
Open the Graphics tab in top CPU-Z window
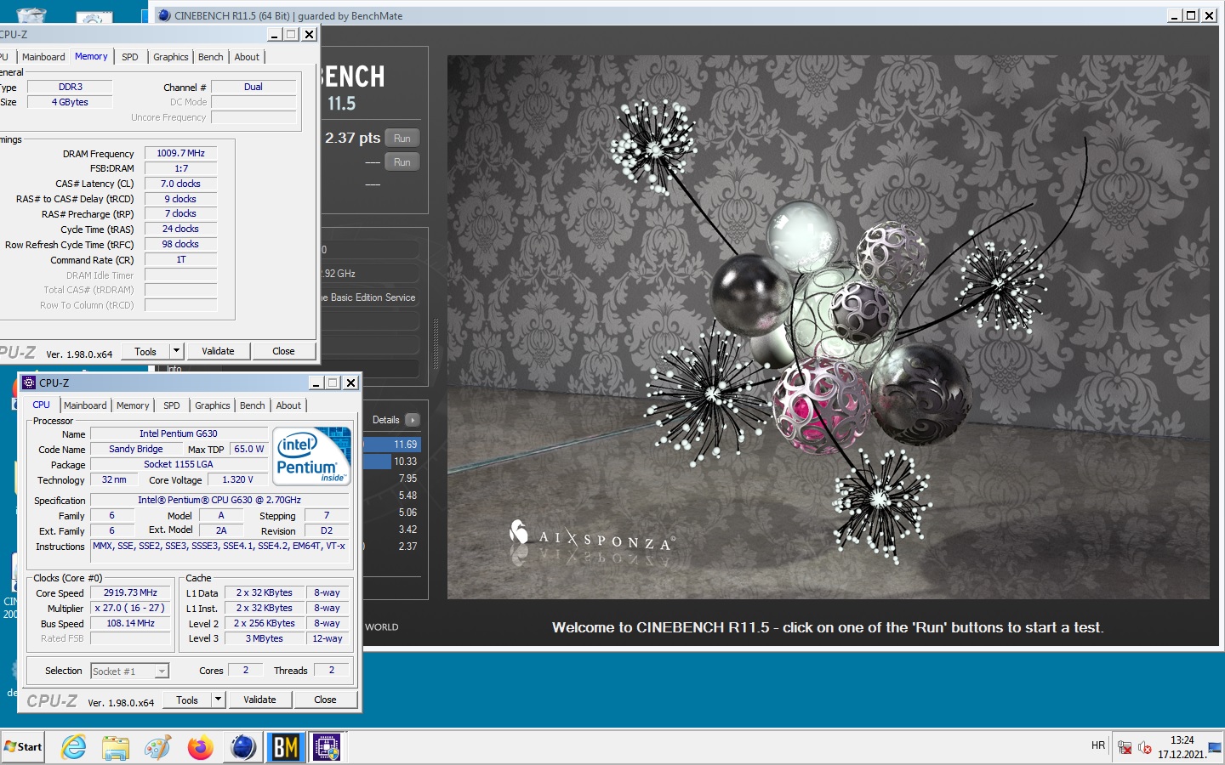point(171,57)
